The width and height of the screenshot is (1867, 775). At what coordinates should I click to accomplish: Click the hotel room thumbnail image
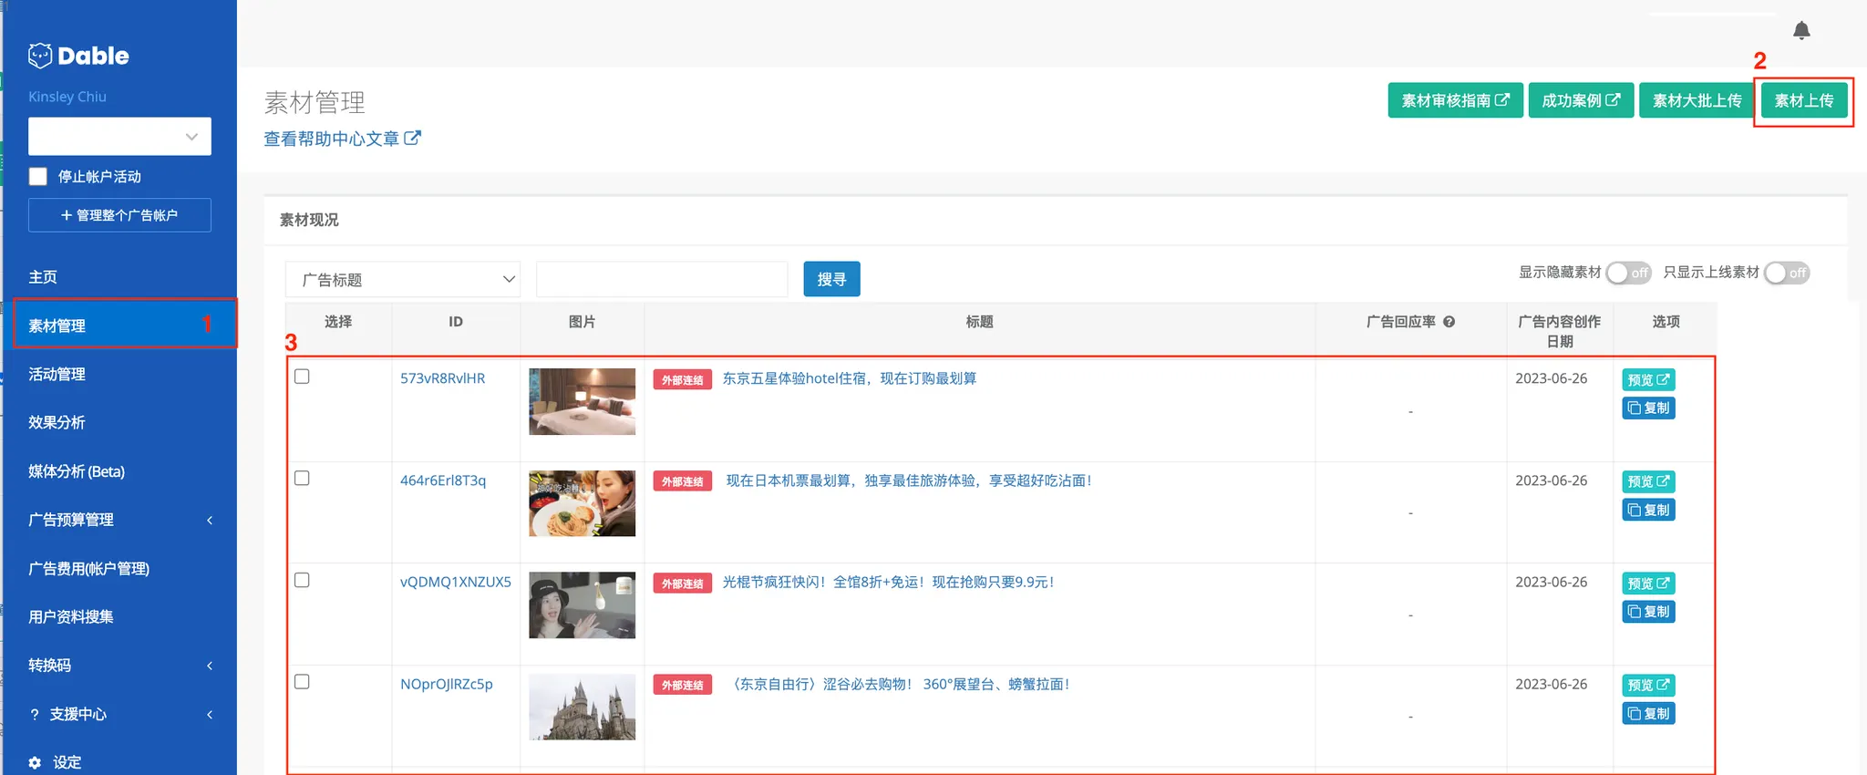coord(582,401)
